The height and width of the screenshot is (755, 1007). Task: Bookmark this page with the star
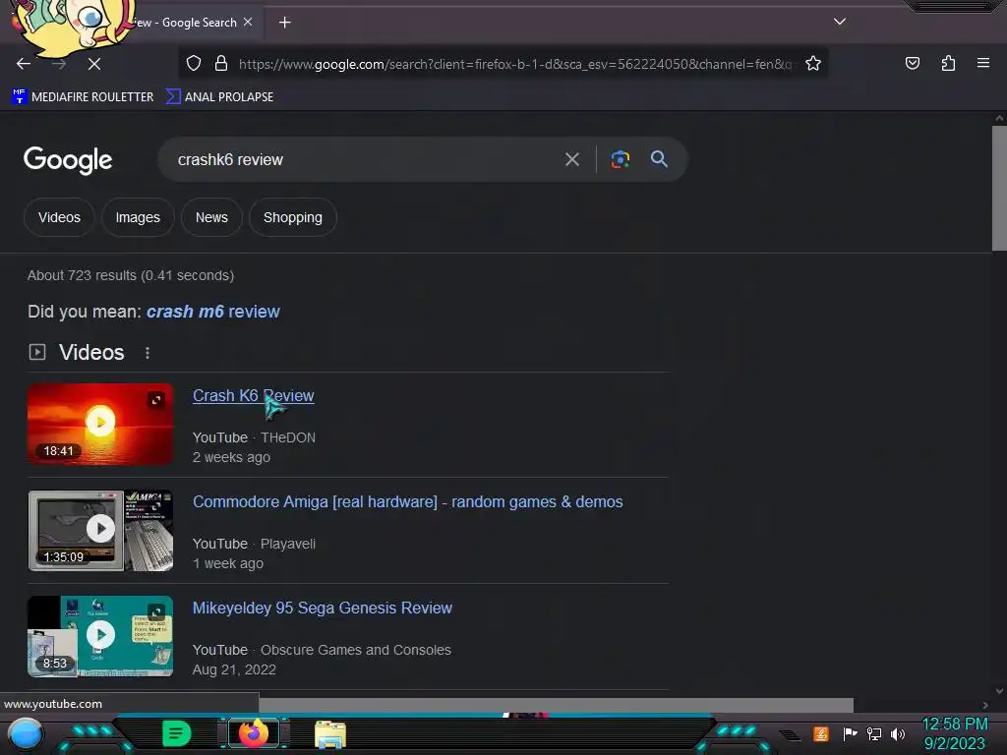(813, 63)
